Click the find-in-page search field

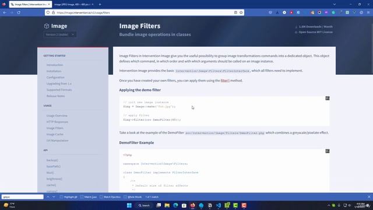(23, 197)
